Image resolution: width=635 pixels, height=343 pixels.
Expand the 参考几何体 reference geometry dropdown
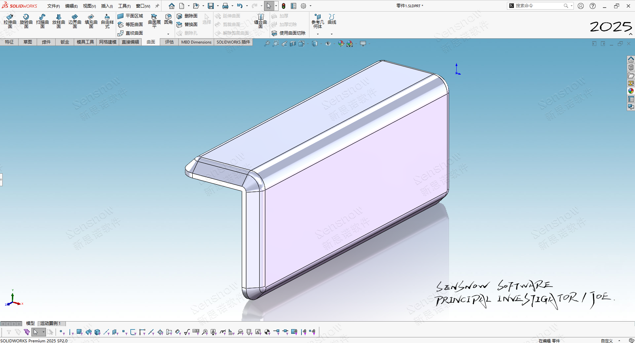pos(318,34)
